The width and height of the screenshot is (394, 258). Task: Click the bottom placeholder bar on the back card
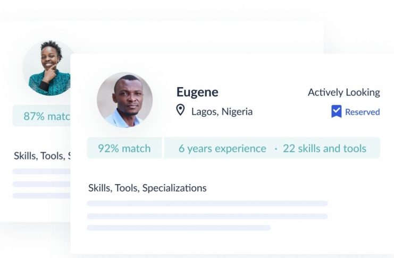[x=41, y=195]
